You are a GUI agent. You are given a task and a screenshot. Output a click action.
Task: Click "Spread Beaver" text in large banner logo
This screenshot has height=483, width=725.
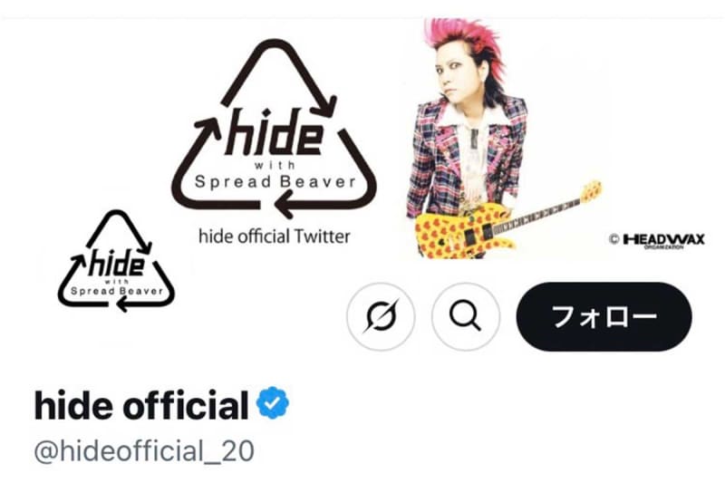275,182
